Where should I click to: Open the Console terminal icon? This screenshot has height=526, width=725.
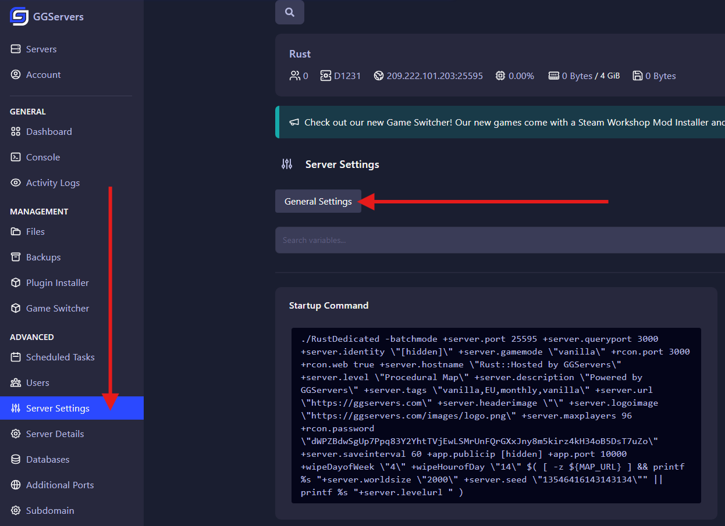[15, 157]
